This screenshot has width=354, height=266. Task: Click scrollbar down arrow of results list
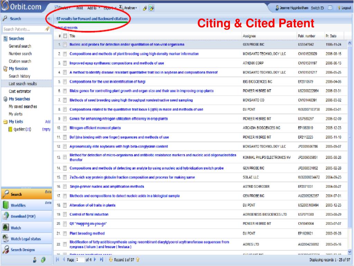click(350, 251)
